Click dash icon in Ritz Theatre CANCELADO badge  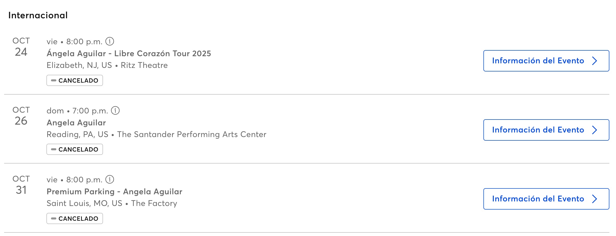click(x=54, y=80)
